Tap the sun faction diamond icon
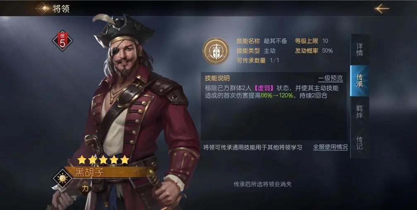This screenshot has width=417, height=210. pyautogui.click(x=62, y=178)
